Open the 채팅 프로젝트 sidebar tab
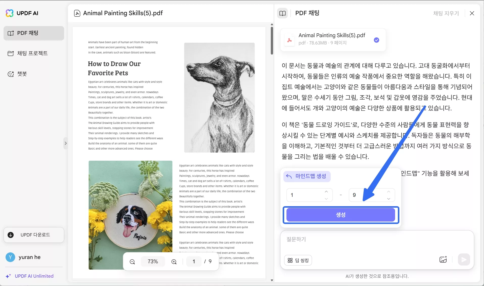 [34, 53]
